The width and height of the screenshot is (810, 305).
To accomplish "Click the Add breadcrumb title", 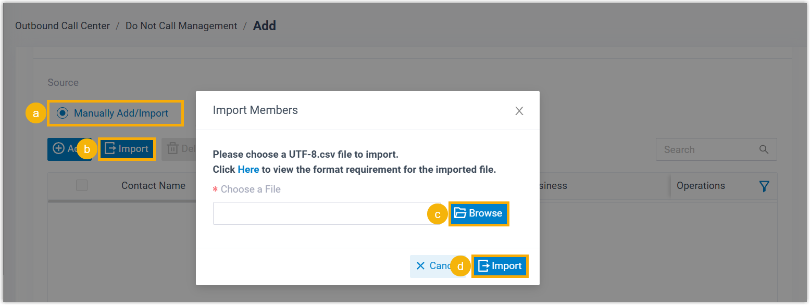I will point(265,26).
